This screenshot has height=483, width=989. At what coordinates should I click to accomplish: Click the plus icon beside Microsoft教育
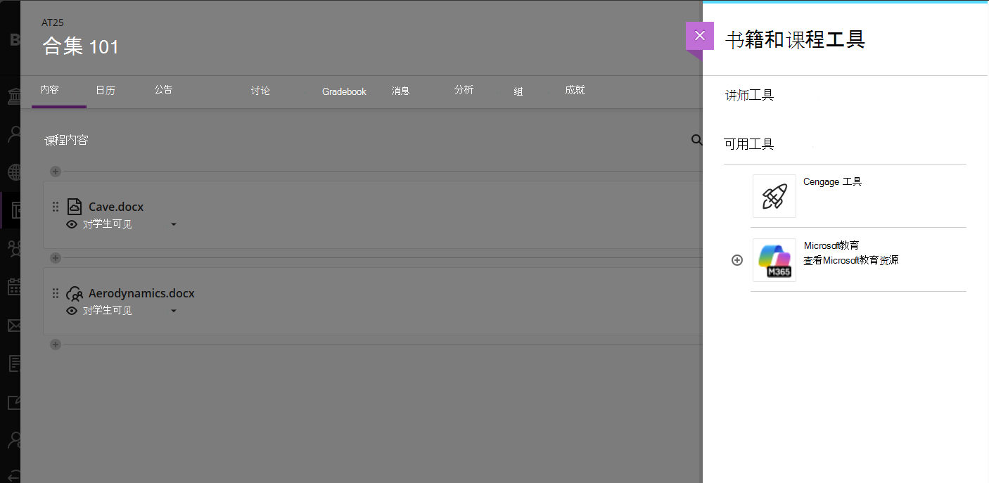point(737,260)
